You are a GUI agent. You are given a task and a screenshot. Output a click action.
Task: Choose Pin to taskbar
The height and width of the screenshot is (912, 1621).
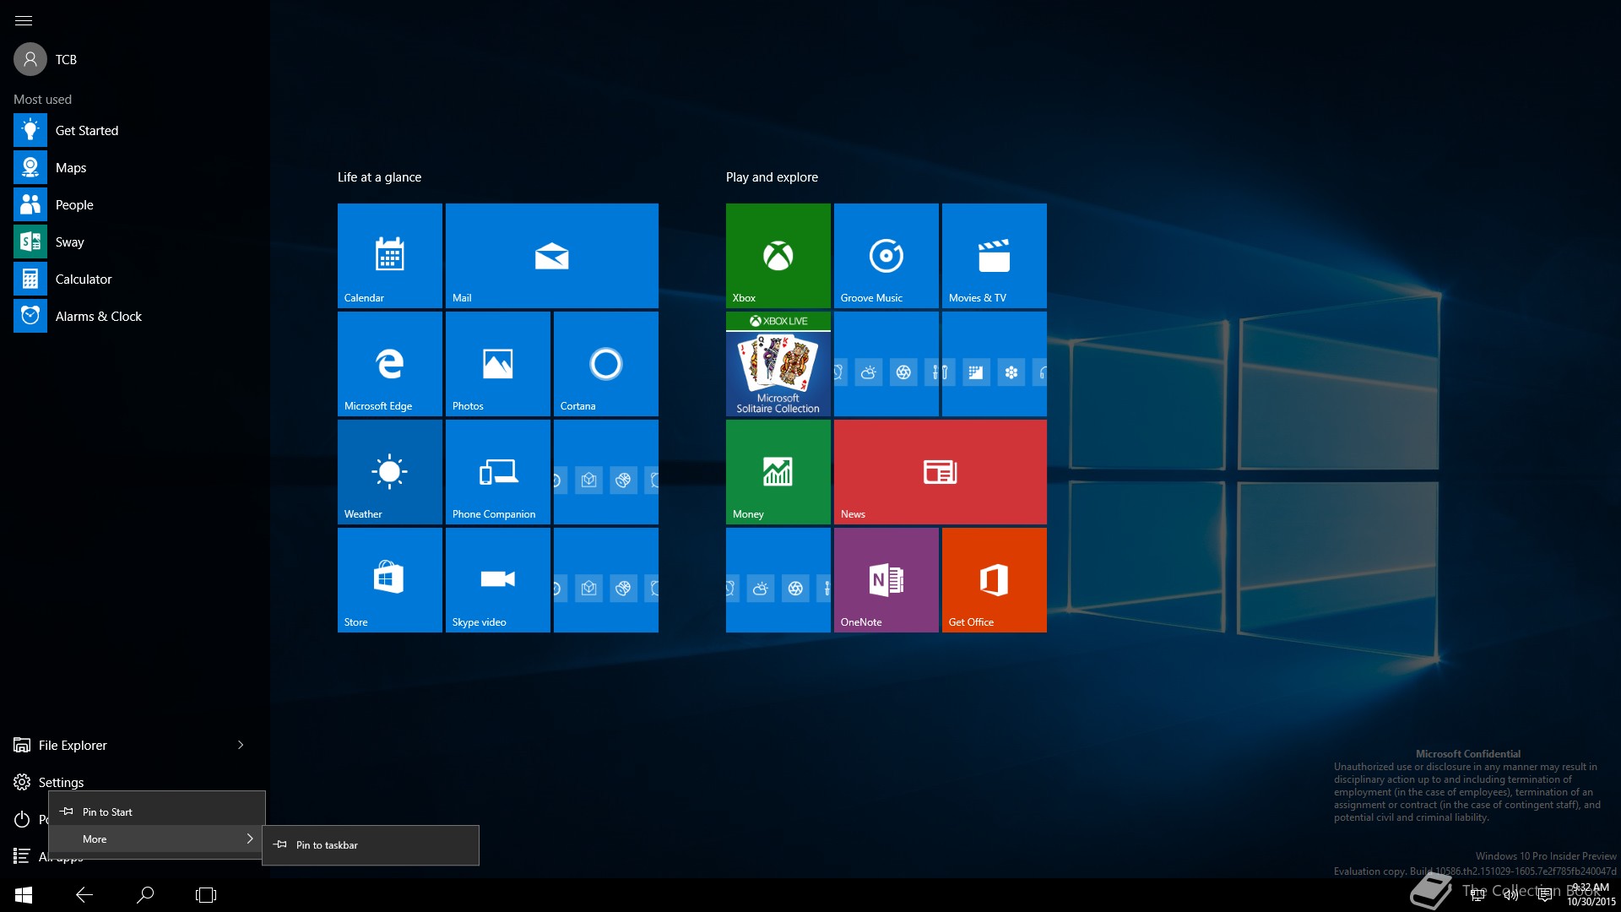click(371, 844)
